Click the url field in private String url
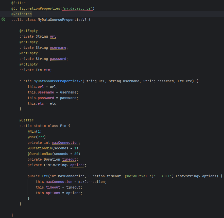Screen dimensions: 224x218 (x=53, y=37)
